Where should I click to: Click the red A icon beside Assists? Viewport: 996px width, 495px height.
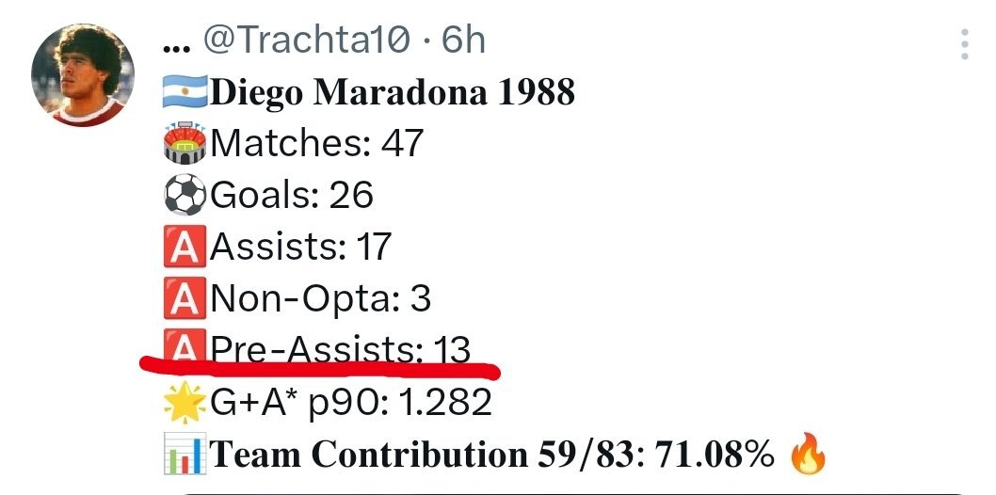[x=185, y=247]
